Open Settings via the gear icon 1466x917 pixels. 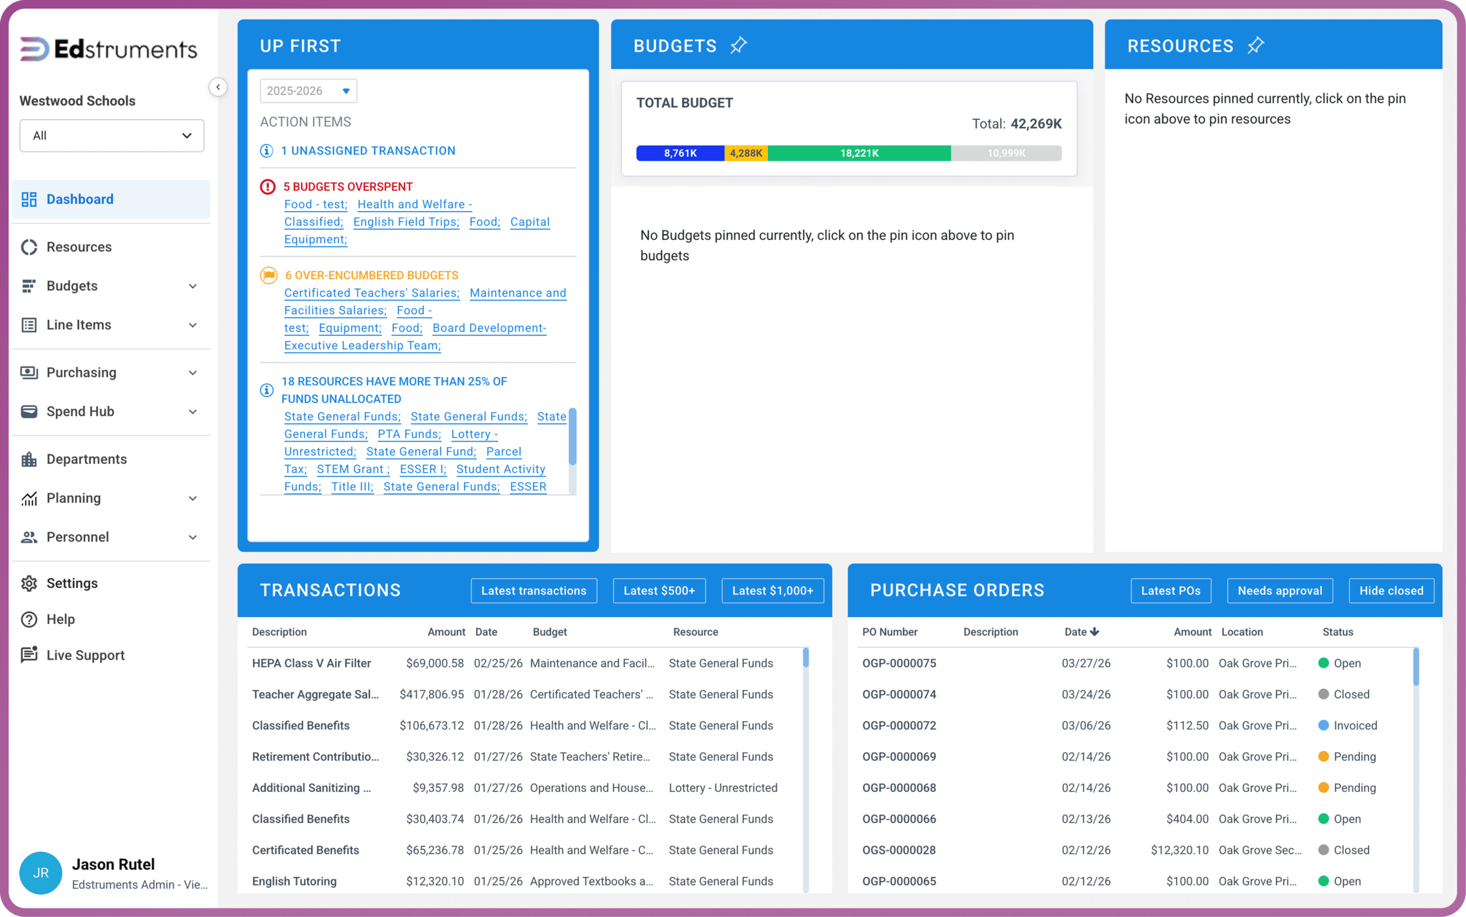(29, 583)
